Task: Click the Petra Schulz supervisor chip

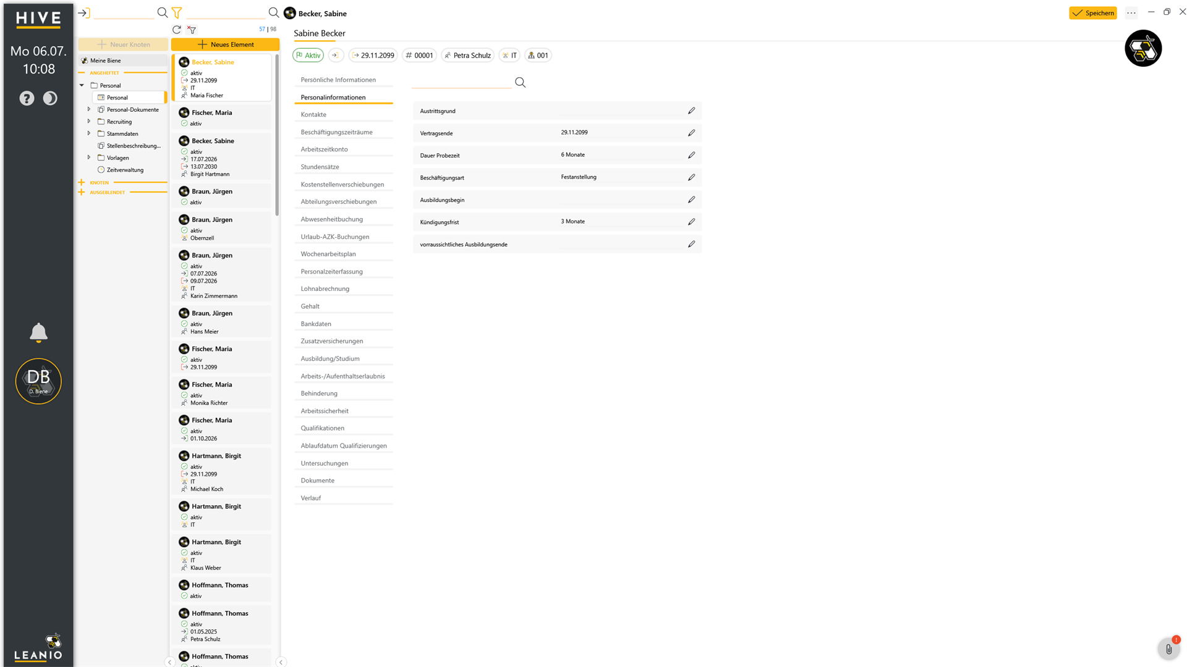Action: 467,55
